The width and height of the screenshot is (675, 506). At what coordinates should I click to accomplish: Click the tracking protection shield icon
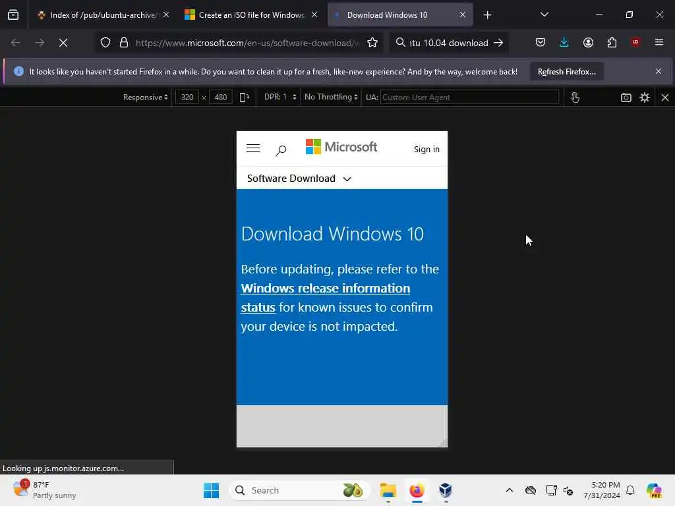click(105, 43)
